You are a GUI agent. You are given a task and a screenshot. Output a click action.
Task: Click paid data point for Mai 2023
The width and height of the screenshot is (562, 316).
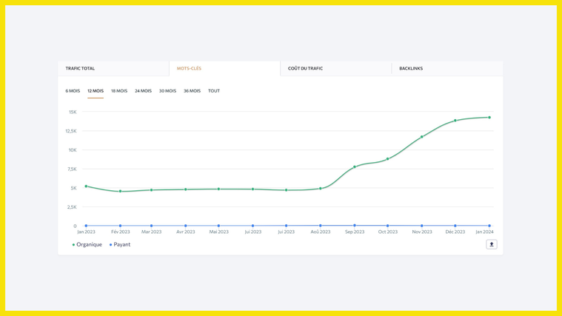[218, 226]
